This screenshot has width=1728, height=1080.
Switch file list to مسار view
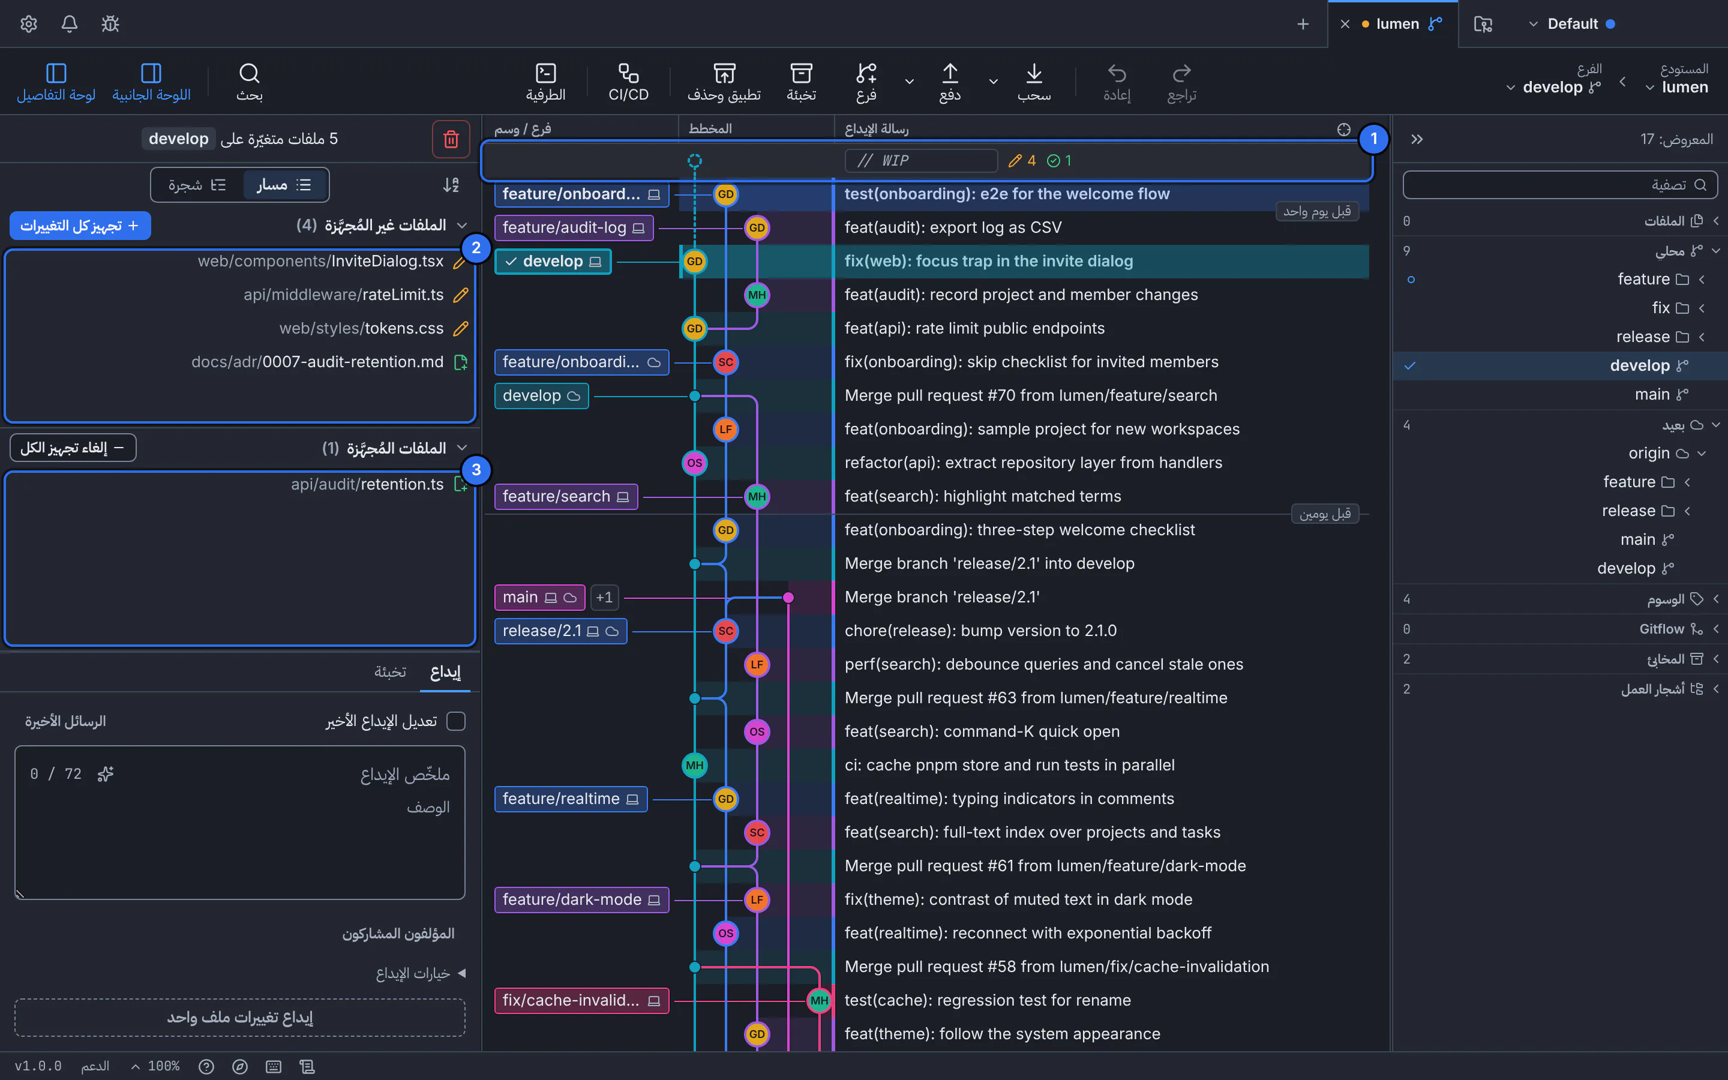click(x=284, y=185)
